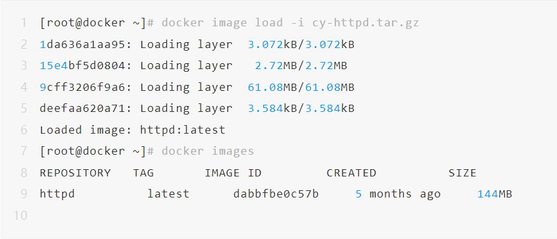Click the 3.072kB/3.072kB progress text
The width and height of the screenshot is (557, 239).
301,45
